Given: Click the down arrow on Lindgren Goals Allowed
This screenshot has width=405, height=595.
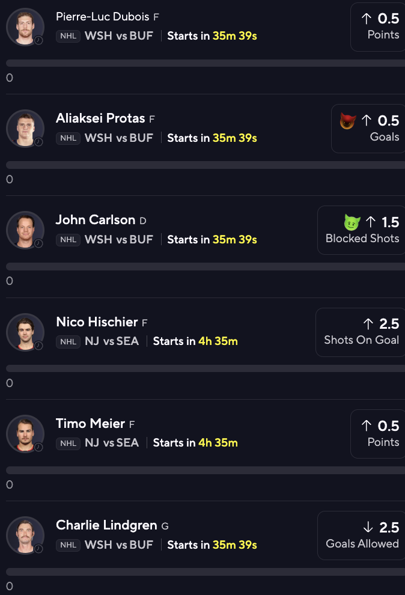Looking at the screenshot, I should (x=368, y=528).
